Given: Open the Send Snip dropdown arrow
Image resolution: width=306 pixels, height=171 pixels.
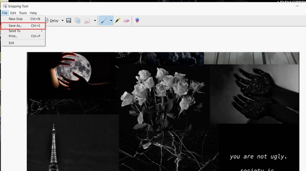Looking at the screenshot, I should click(95, 21).
